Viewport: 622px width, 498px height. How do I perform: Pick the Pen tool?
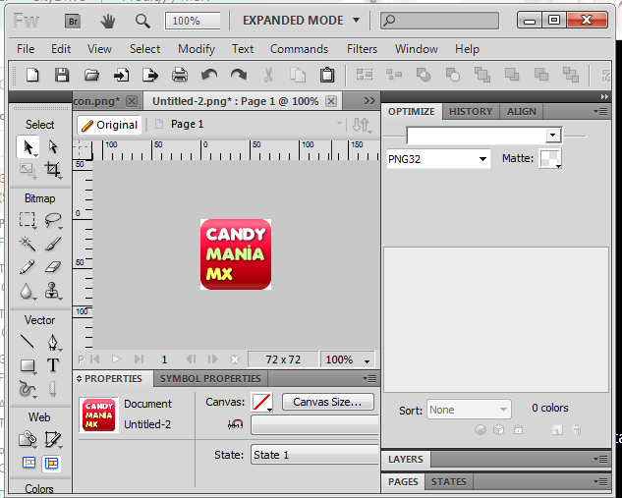tap(53, 342)
